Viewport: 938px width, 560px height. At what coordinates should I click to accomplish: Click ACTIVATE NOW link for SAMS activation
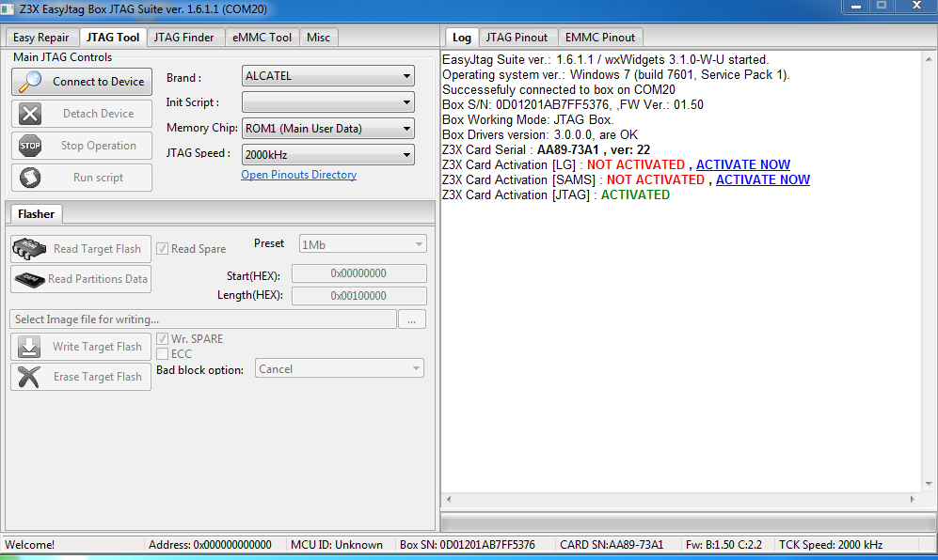pos(763,179)
